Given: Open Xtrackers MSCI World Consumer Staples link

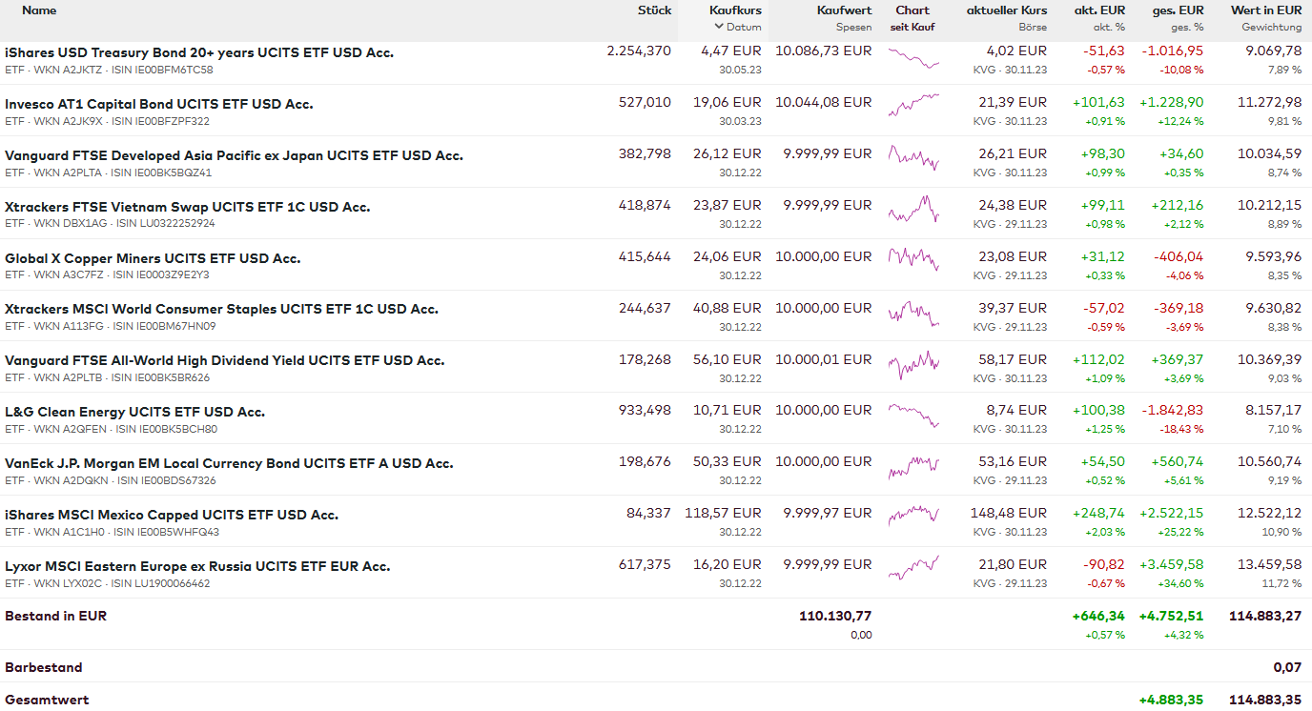Looking at the screenshot, I should point(221,309).
